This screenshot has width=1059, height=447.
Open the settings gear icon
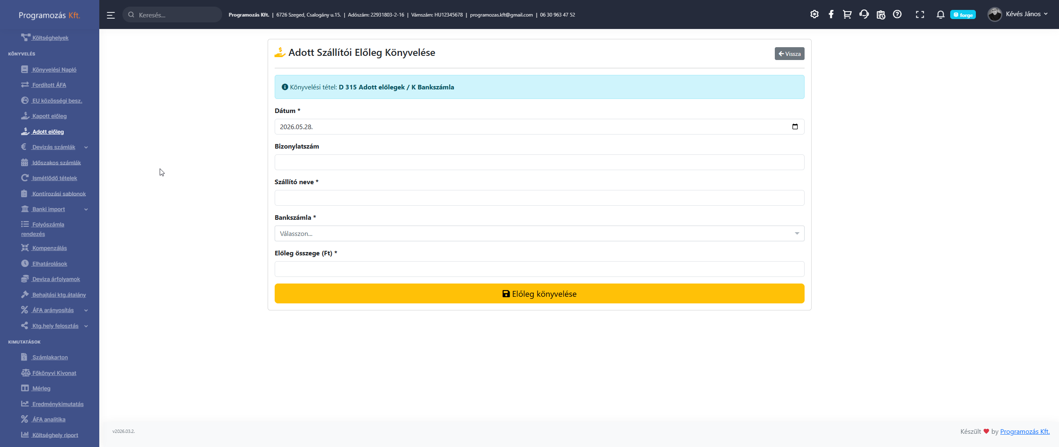(814, 14)
